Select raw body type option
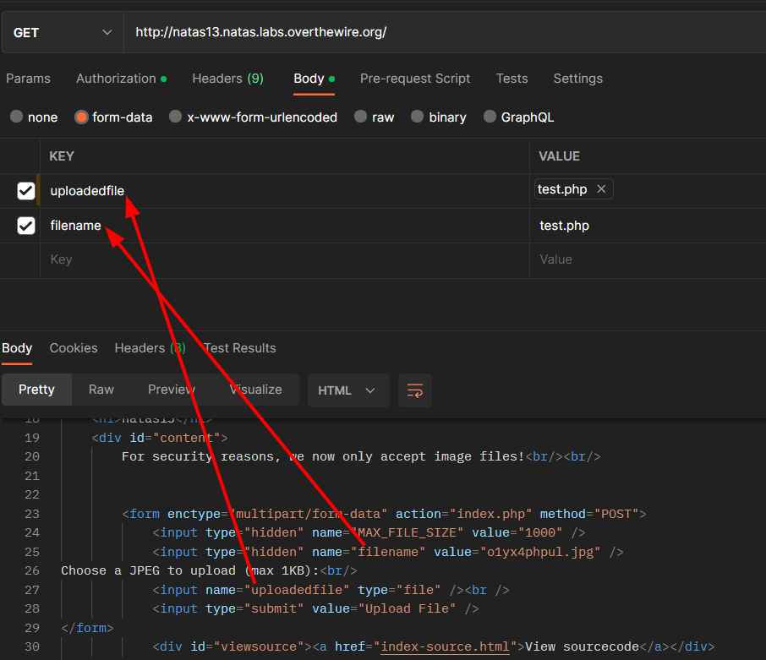This screenshot has height=660, width=766. (361, 117)
